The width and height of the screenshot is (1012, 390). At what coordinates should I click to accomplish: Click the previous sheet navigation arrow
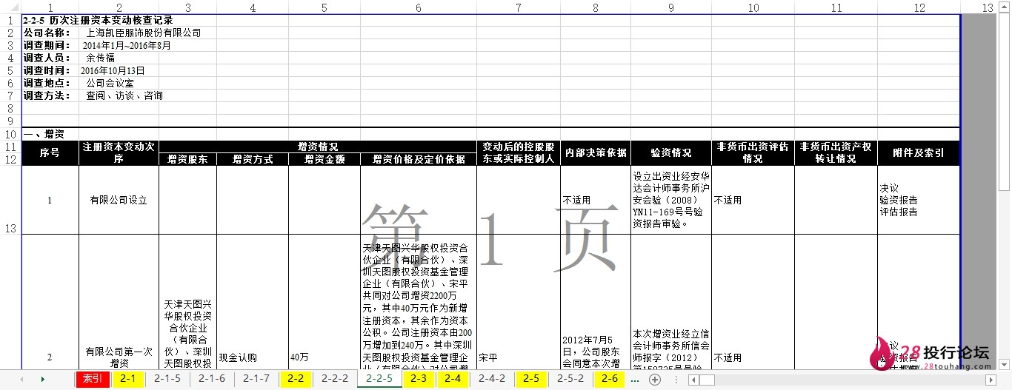click(x=21, y=380)
